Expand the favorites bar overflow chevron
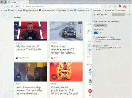This screenshot has width=132, height=98. click(x=130, y=10)
